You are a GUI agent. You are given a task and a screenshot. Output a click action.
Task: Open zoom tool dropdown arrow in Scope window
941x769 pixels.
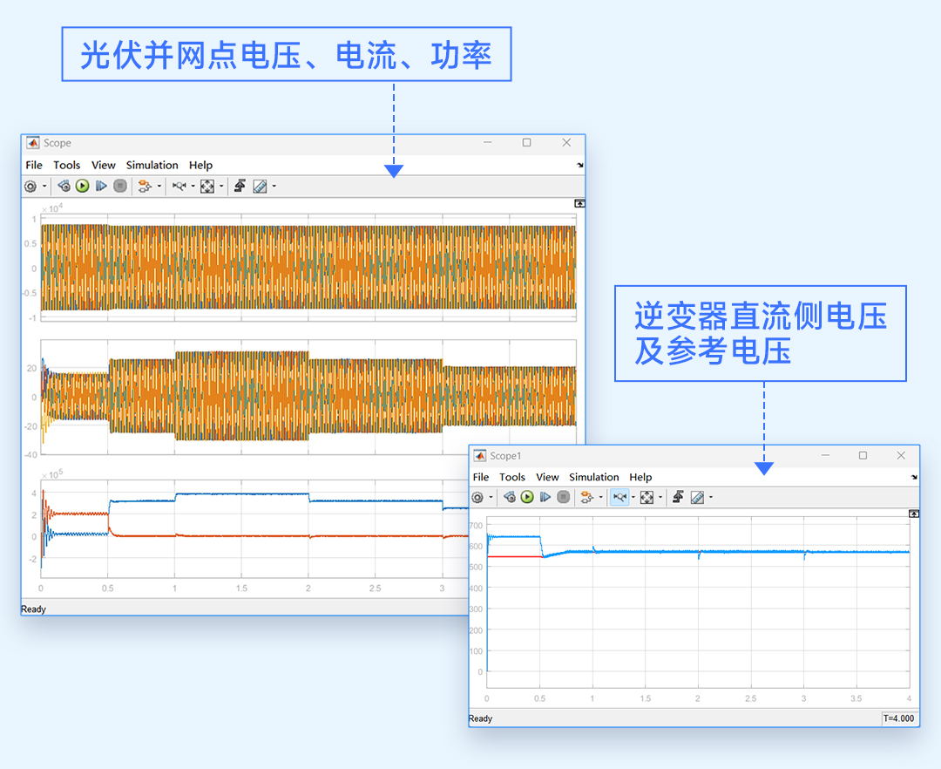193,186
